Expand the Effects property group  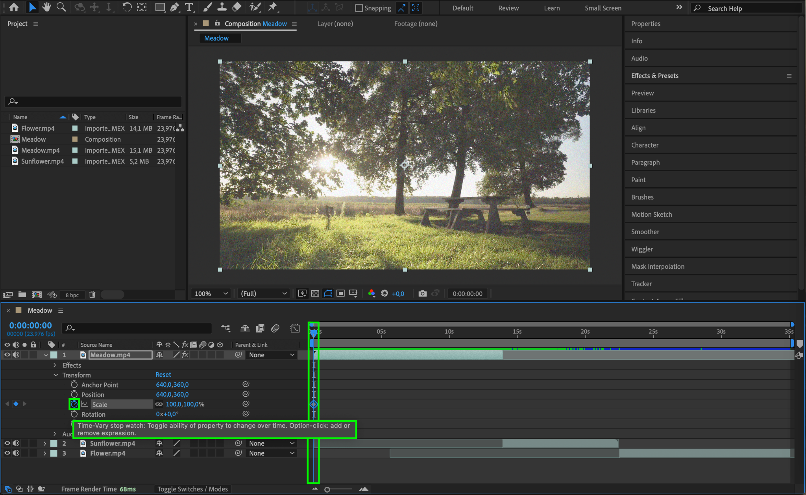[x=55, y=365]
